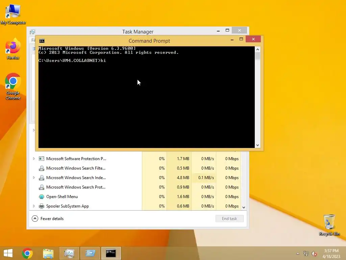The image size is (346, 260).
Task: Click the Microsoft Windows Search Filter icon
Action: (41, 168)
